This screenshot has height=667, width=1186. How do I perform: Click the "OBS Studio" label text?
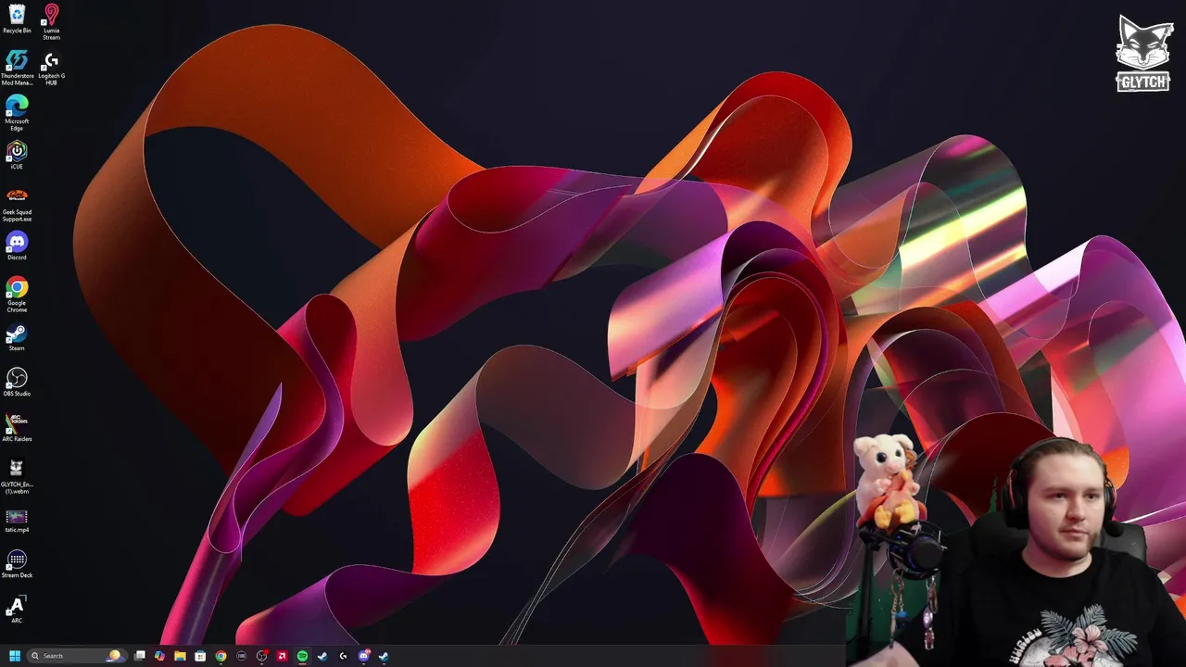click(x=17, y=394)
